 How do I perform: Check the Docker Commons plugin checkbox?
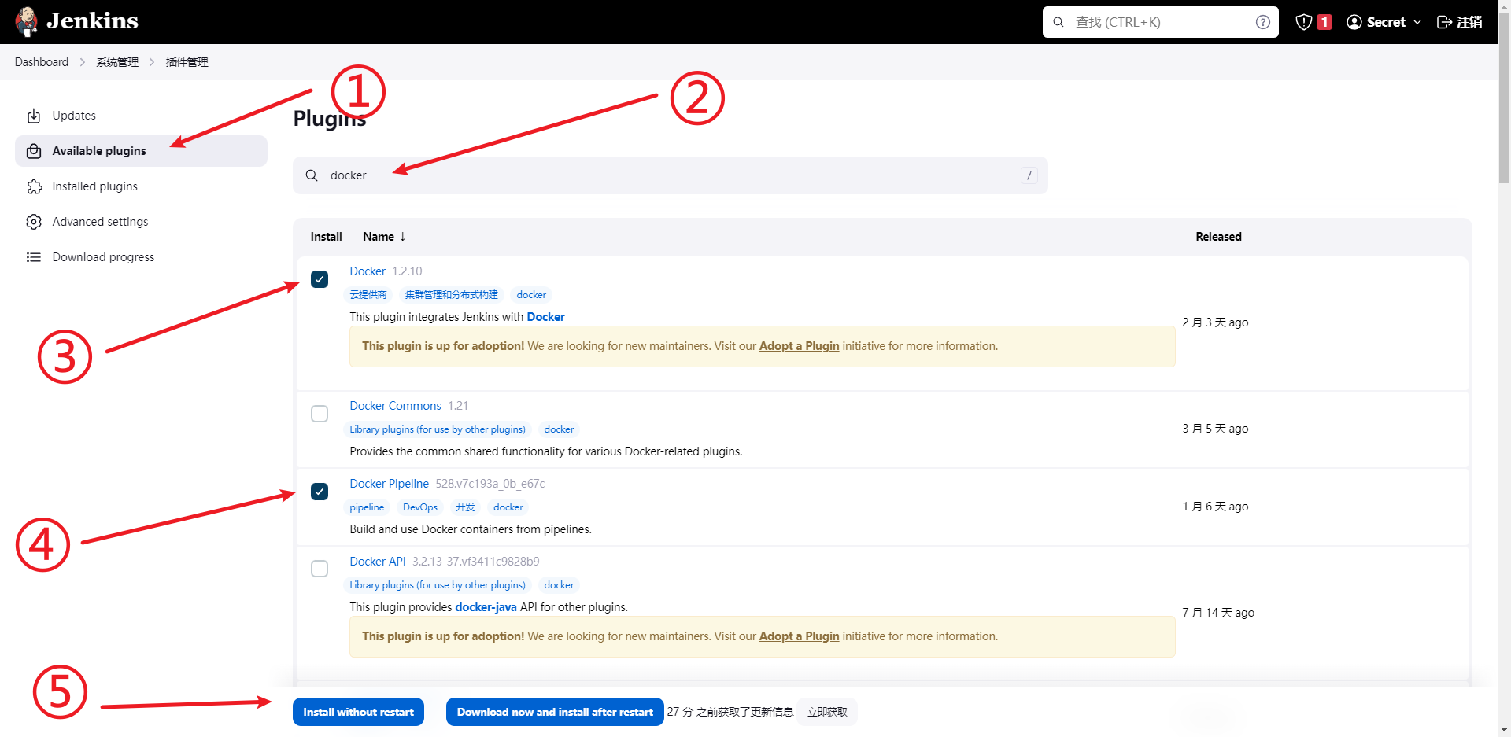(320, 414)
